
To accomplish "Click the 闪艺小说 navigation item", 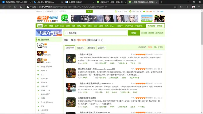I will tap(129, 26).
